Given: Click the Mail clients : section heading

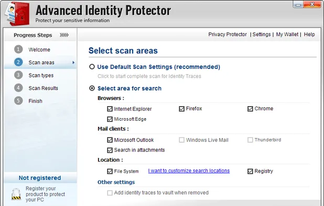Looking at the screenshot, I should click(113, 129).
